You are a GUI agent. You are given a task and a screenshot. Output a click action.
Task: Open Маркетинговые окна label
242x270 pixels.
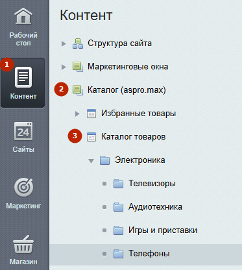128,67
